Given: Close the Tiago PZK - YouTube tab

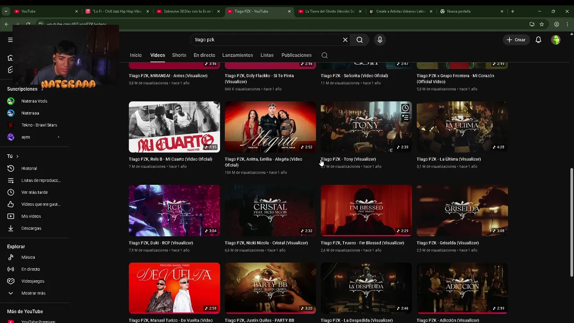Looking at the screenshot, I should tap(289, 11).
